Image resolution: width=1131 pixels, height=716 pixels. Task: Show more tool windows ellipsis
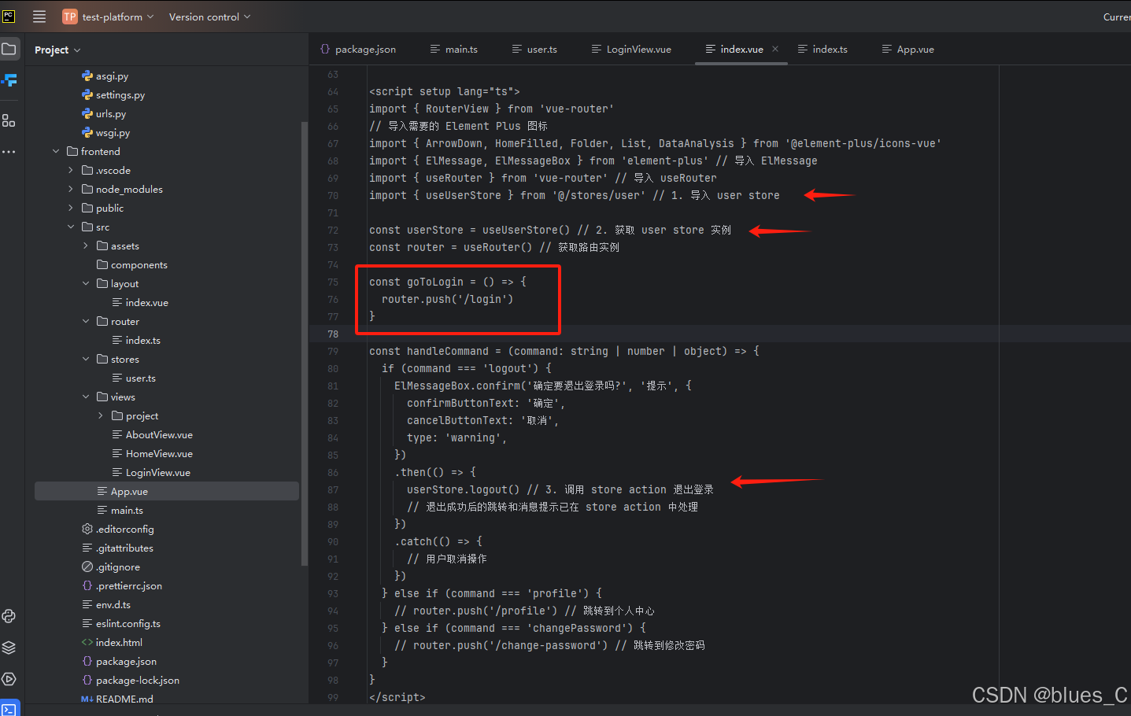tap(9, 152)
